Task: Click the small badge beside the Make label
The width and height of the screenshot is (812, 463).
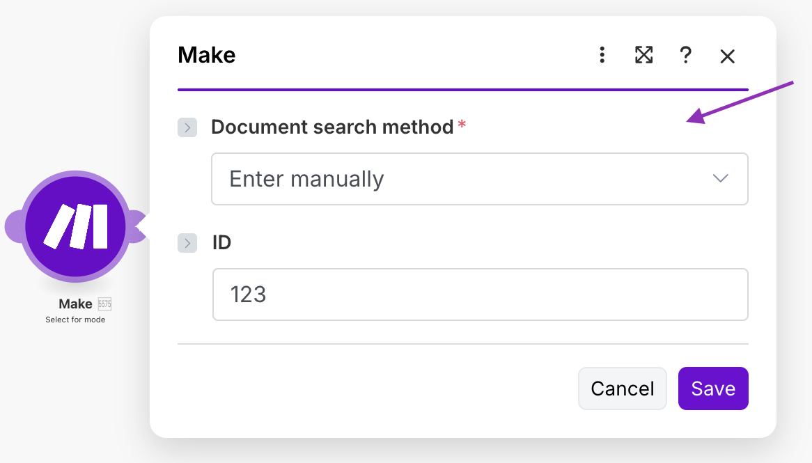Action: coord(104,304)
